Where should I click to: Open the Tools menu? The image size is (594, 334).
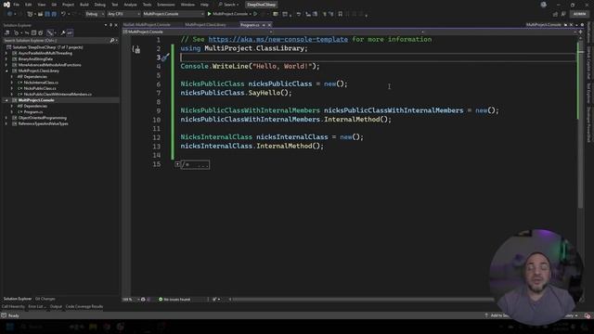pyautogui.click(x=147, y=5)
